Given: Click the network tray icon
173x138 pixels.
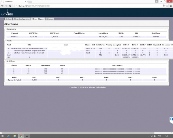Looking at the screenshot, I should point(151,136).
